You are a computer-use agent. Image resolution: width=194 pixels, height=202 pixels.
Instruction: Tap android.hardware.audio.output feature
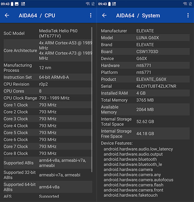click(133, 154)
